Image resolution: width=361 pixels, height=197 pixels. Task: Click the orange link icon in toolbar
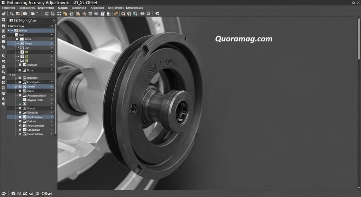pos(116,13)
